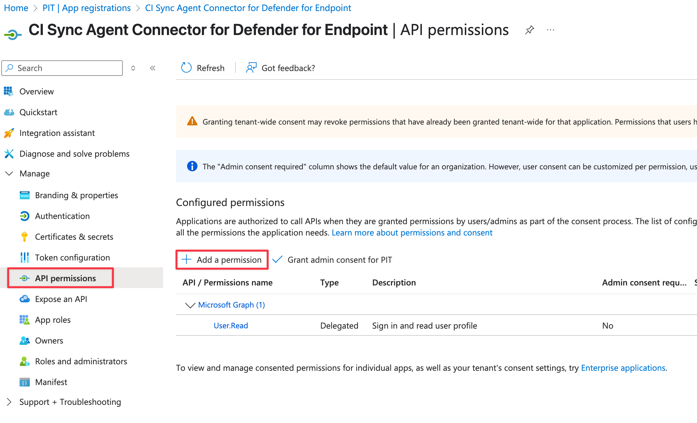Click the Expose an API cloud icon

25,299
